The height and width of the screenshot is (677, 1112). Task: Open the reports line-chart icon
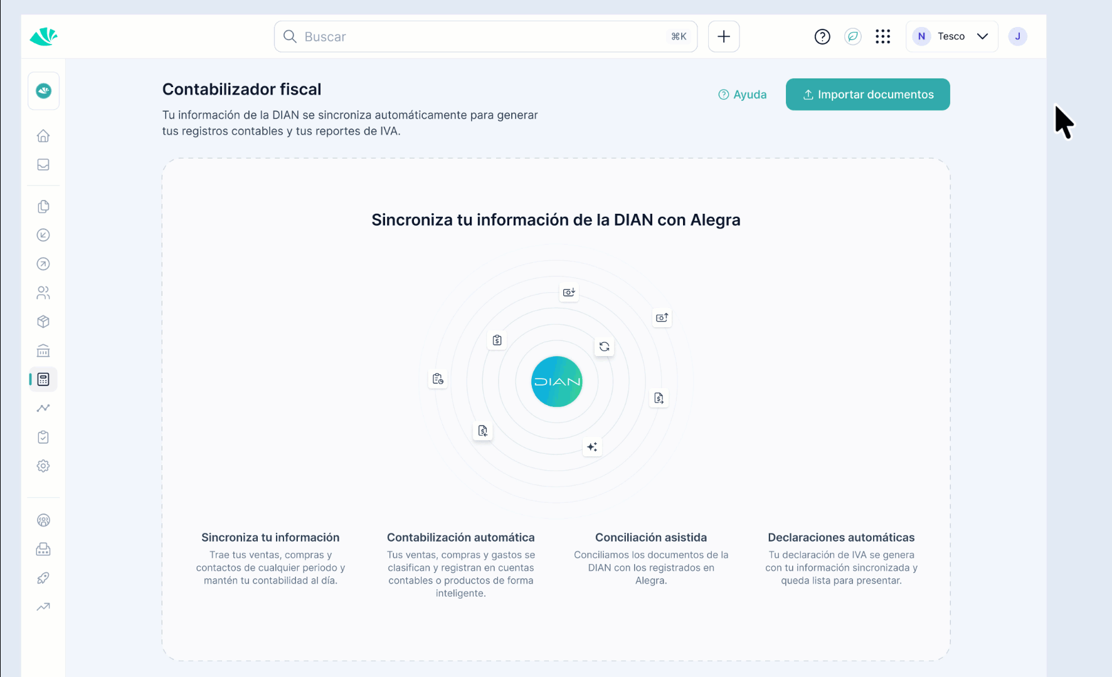43,408
